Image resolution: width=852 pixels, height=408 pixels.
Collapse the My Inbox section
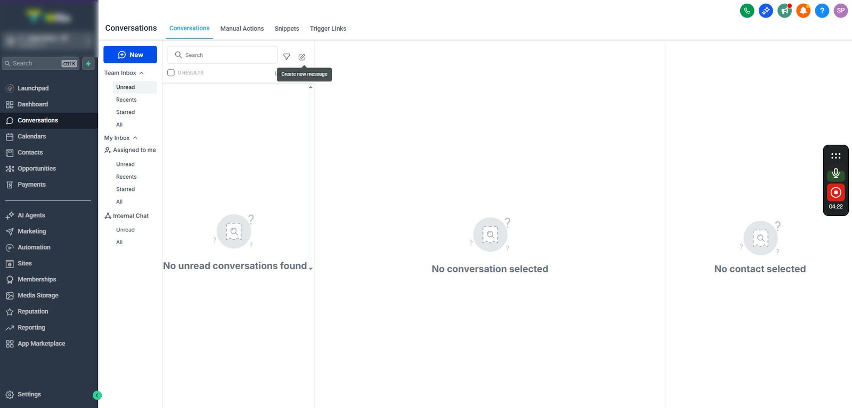point(121,138)
